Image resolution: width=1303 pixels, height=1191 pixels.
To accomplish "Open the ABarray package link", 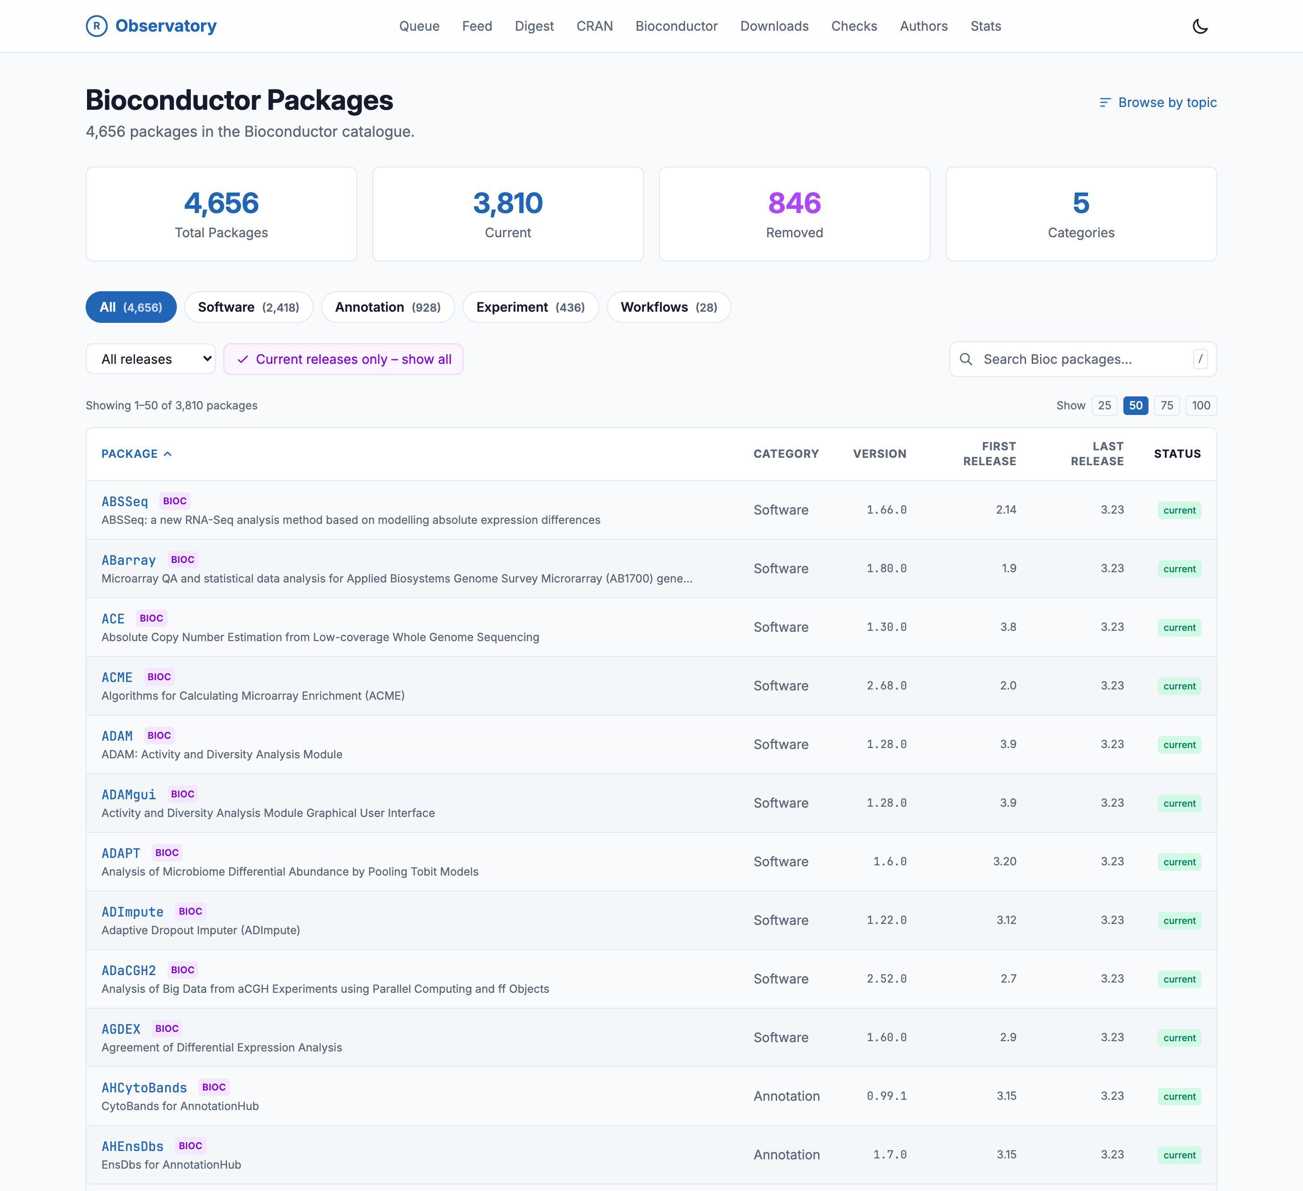I will click(x=128, y=560).
